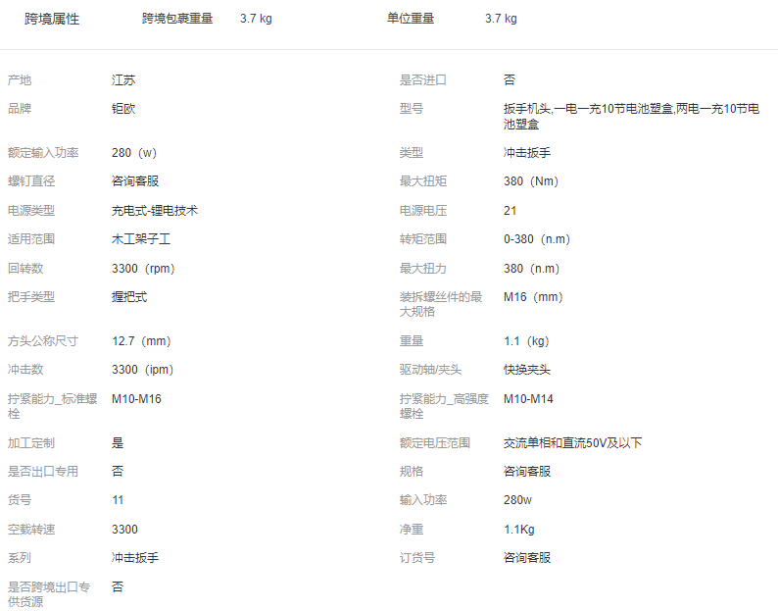Click the 跨境属性 section heading

(x=52, y=19)
